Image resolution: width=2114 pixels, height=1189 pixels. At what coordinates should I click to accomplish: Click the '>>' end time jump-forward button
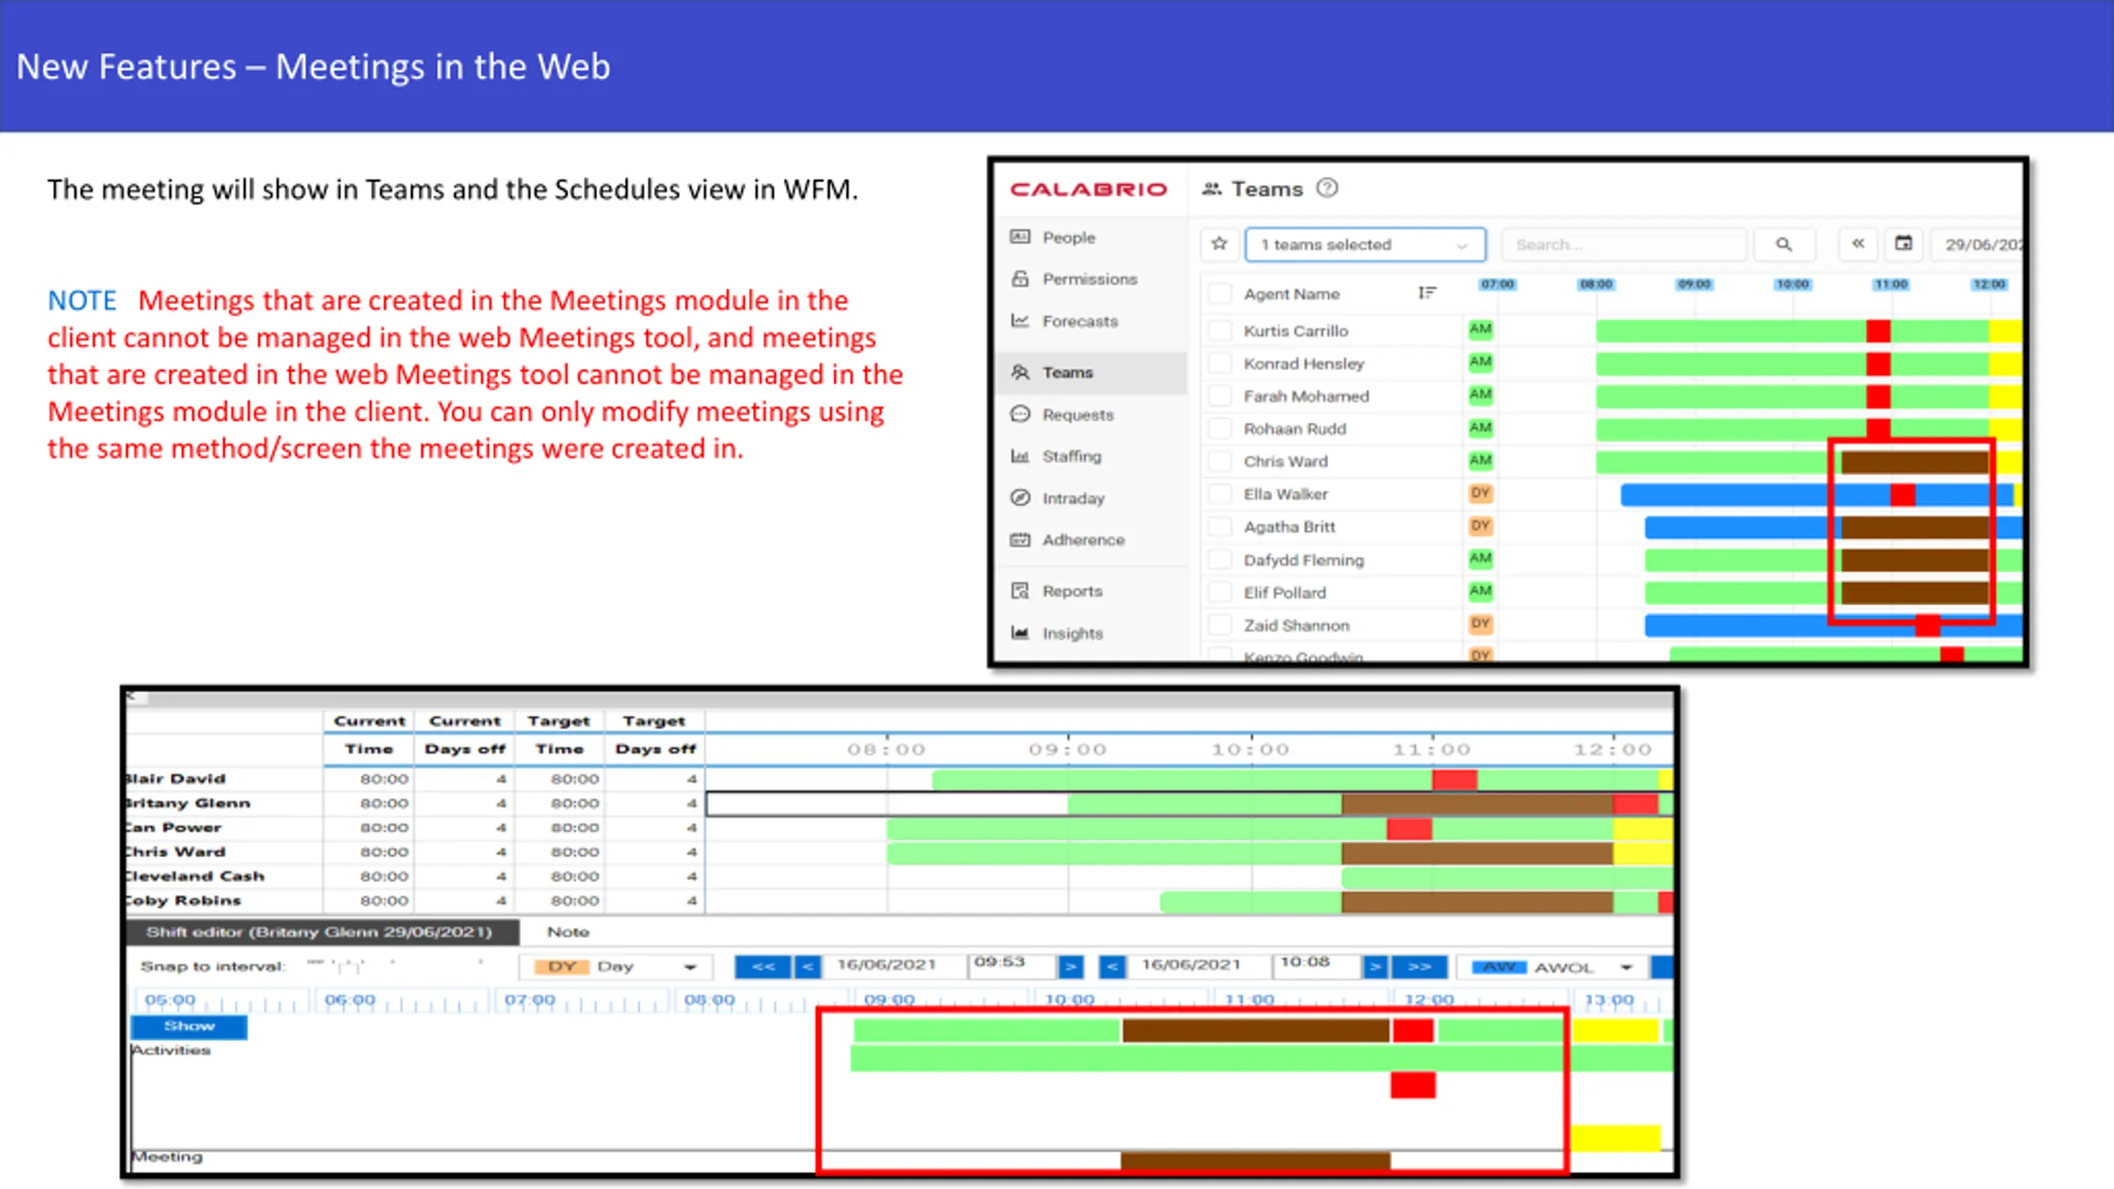pos(1419,966)
